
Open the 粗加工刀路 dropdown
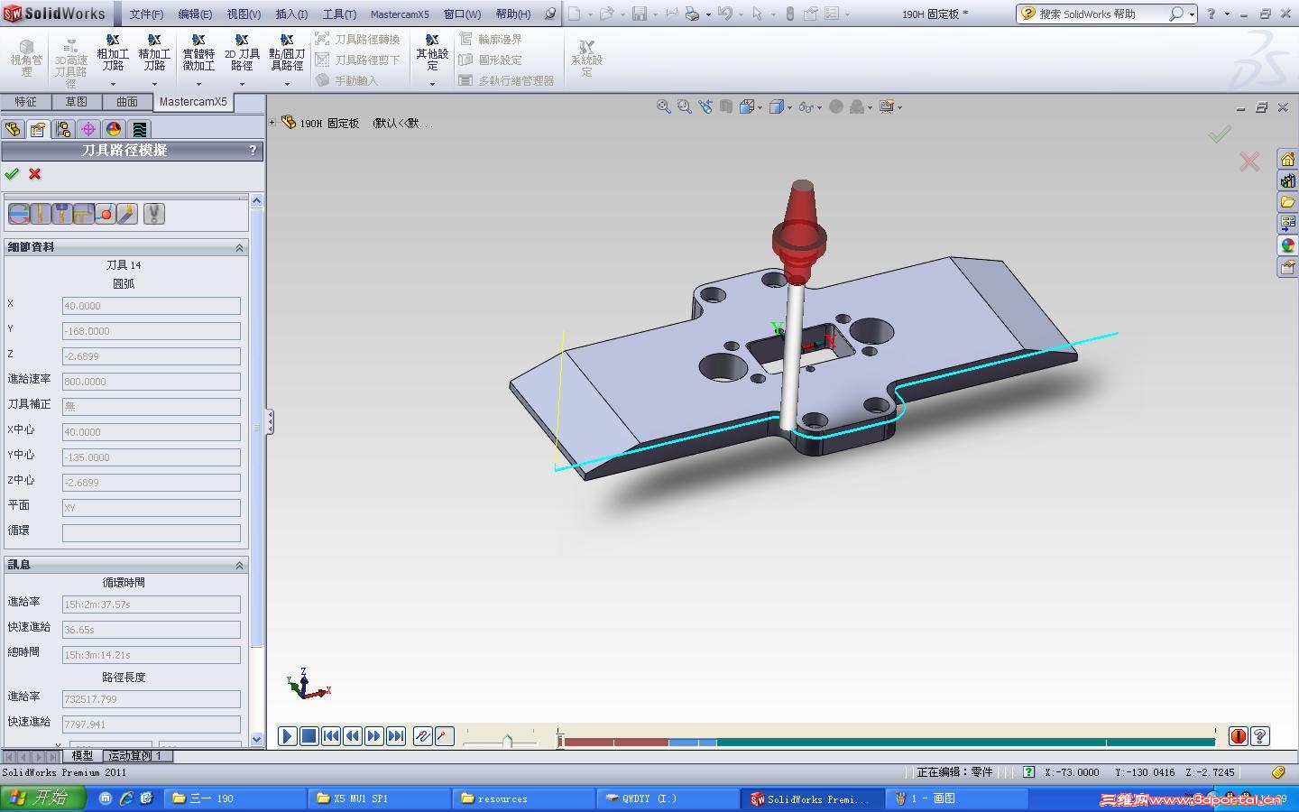point(113,84)
